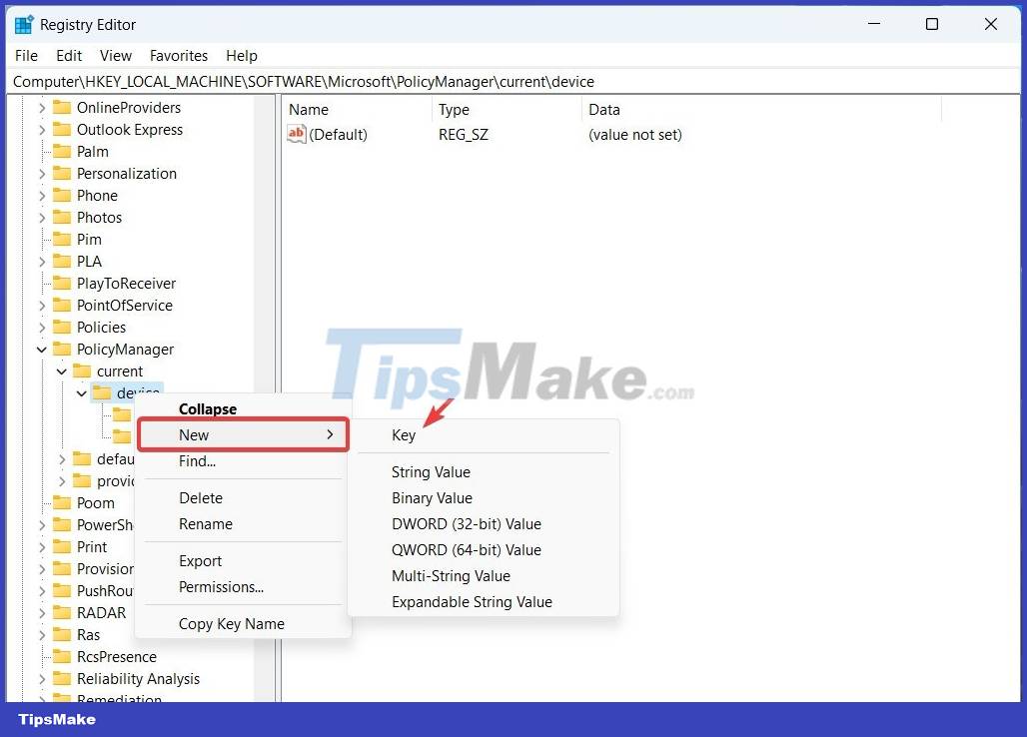
Task: Expand the RADAR key chevron
Action: [x=42, y=612]
